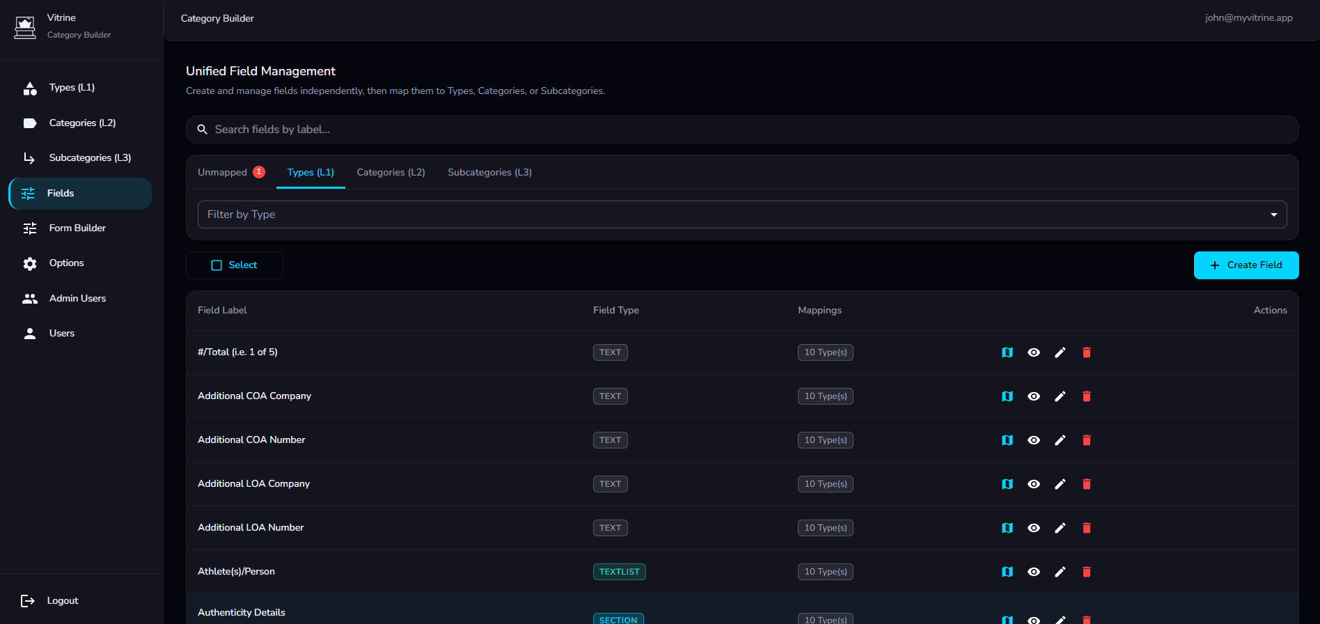Expand mappings for Additional LOA Number
Image resolution: width=1320 pixels, height=624 pixels.
pos(825,528)
